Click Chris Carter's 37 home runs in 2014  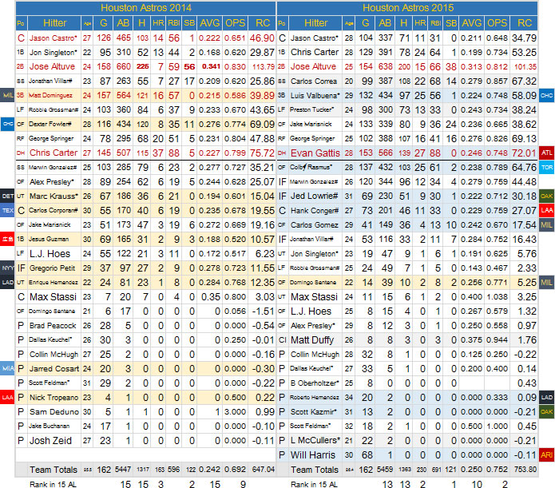pos(158,153)
